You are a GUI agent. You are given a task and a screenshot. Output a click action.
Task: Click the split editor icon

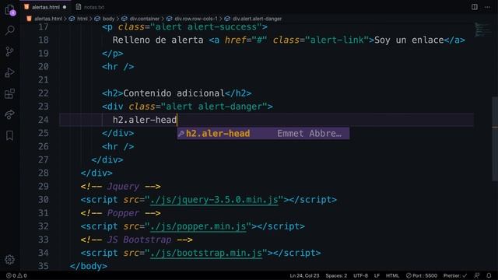coord(474,7)
